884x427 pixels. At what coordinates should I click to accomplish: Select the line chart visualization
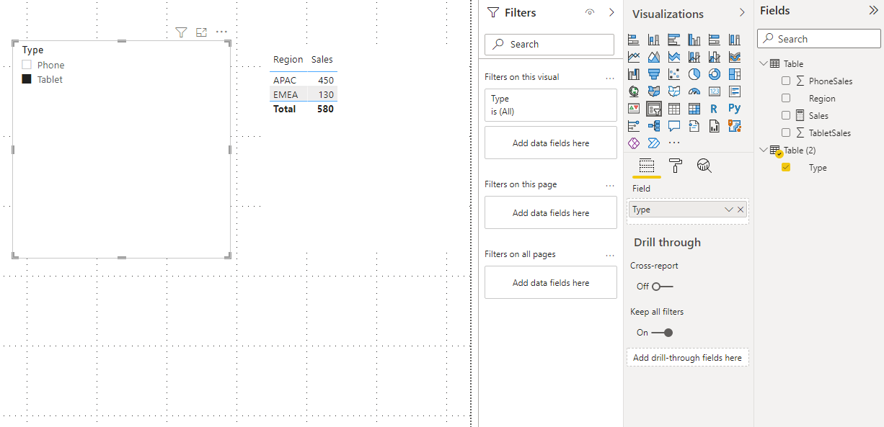pos(634,57)
